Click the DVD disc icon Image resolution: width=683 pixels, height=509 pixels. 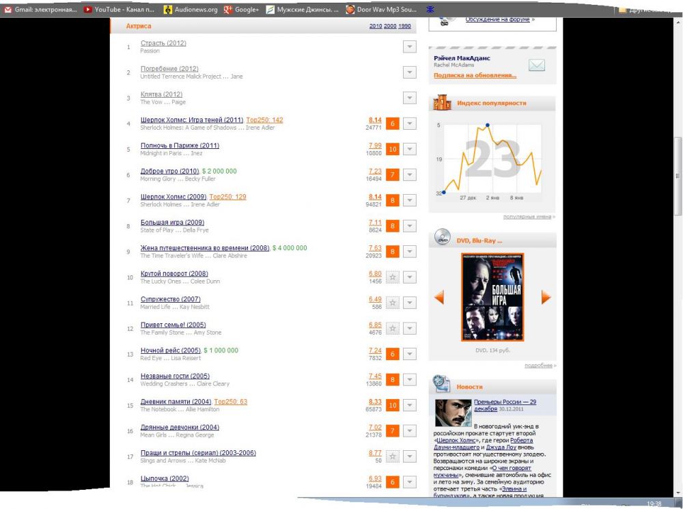tap(443, 237)
